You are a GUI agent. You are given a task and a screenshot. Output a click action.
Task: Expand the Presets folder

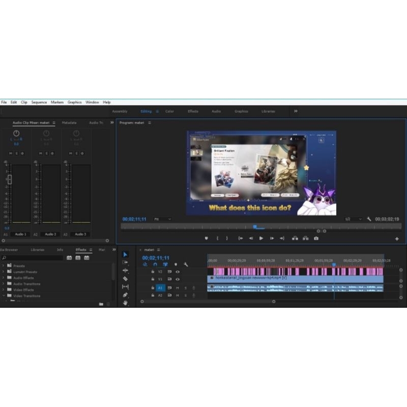(x=4, y=266)
